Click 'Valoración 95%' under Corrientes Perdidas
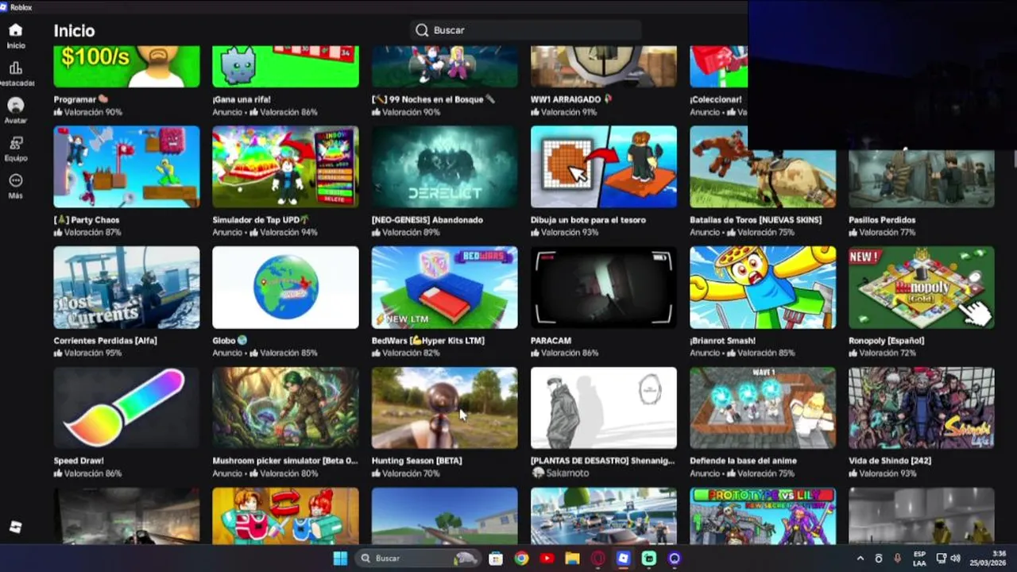 click(x=87, y=353)
